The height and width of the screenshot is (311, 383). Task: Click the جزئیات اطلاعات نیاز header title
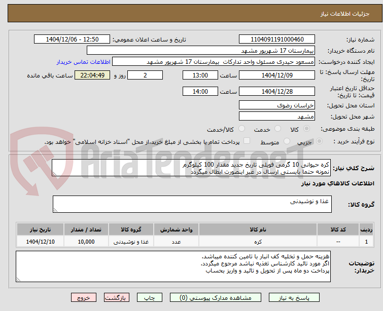(x=345, y=14)
